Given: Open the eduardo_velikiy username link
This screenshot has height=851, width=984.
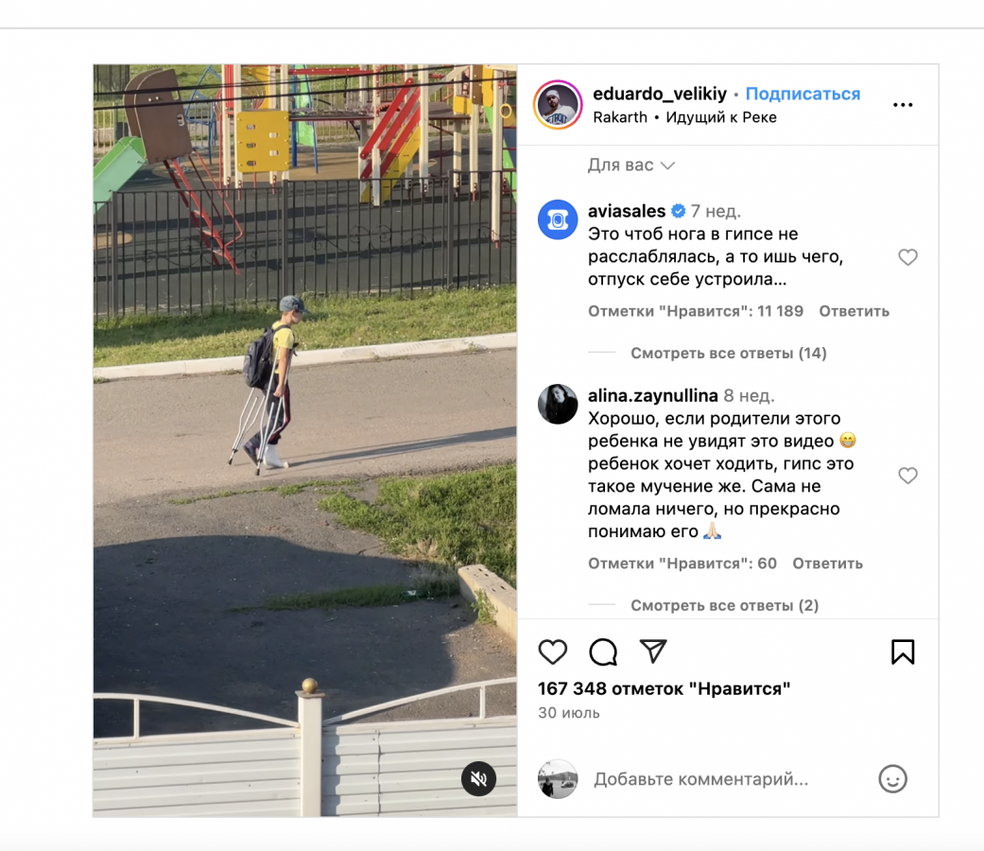Looking at the screenshot, I should (x=660, y=94).
